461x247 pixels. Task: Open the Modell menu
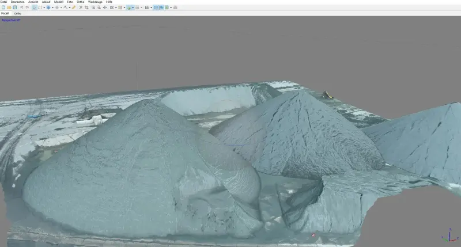[59, 2]
